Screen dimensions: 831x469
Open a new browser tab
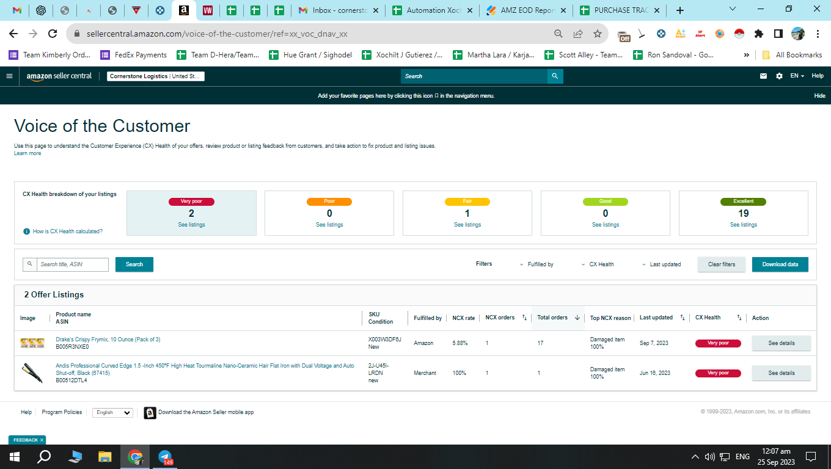(680, 10)
